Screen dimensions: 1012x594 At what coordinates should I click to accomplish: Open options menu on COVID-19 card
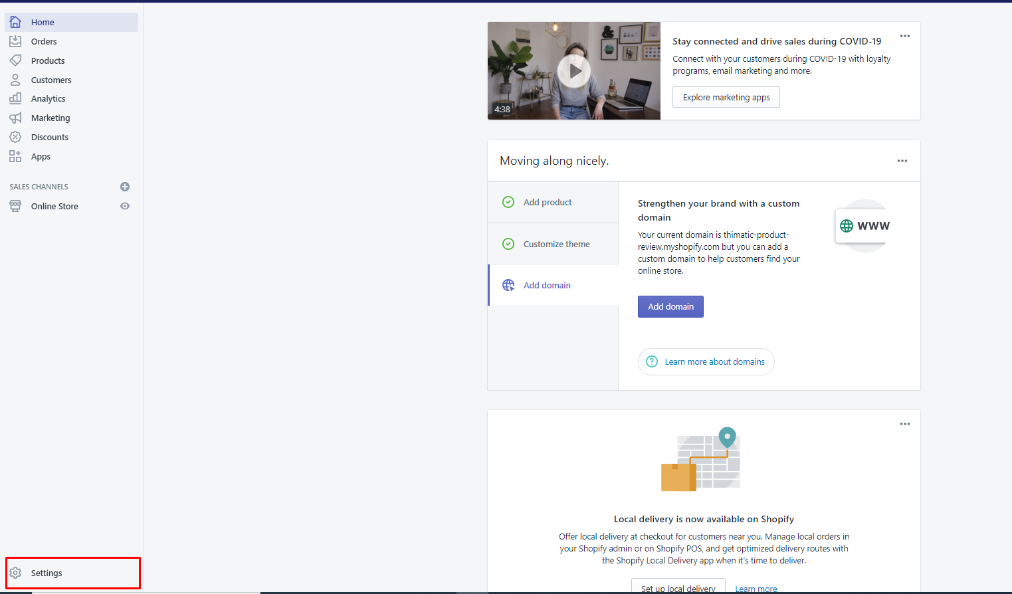point(905,36)
